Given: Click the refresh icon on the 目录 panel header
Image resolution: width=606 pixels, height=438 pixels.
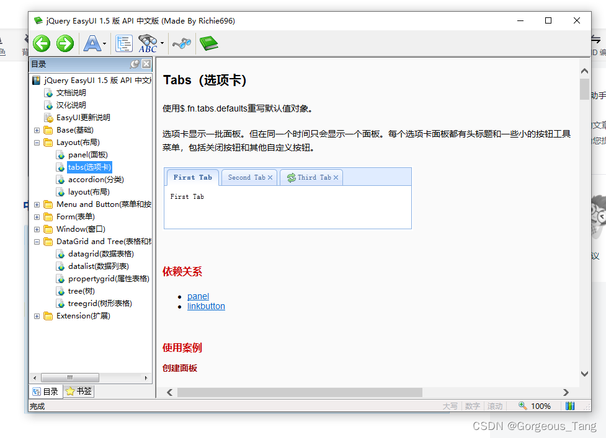Looking at the screenshot, I should (x=135, y=63).
